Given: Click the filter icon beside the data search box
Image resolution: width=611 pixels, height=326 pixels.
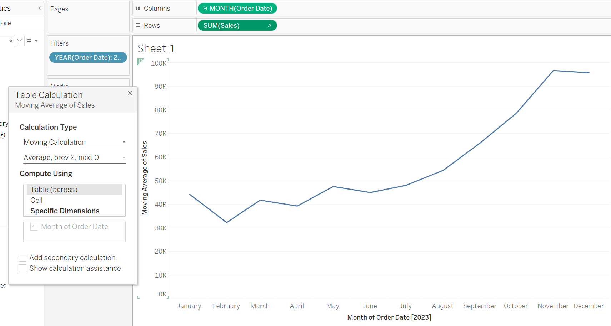Looking at the screenshot, I should (19, 41).
